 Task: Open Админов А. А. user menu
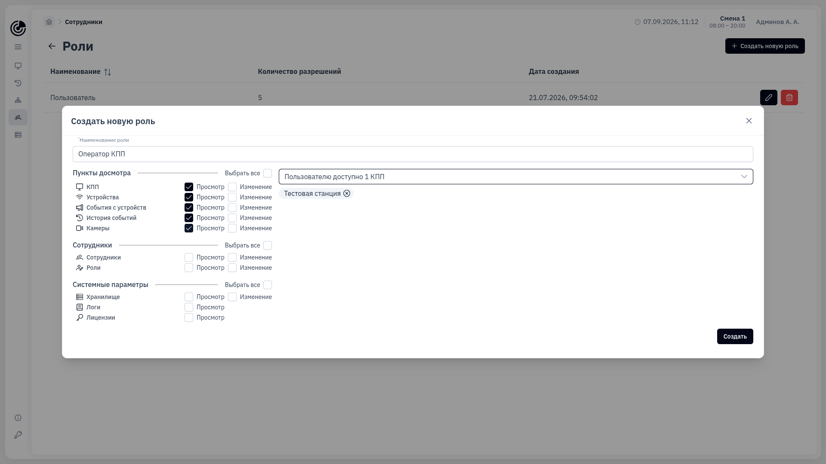[x=777, y=22]
